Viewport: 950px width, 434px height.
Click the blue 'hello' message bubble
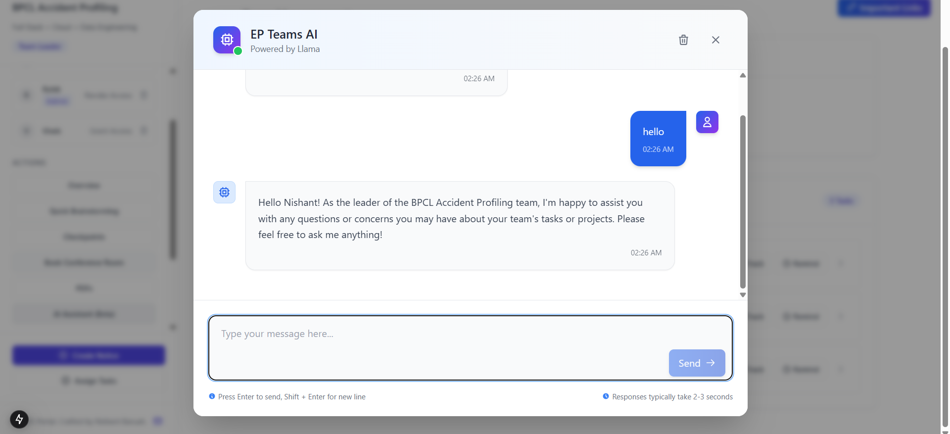[x=658, y=139]
